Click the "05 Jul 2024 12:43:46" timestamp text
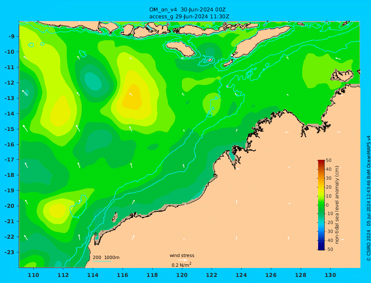 [x=369, y=203]
